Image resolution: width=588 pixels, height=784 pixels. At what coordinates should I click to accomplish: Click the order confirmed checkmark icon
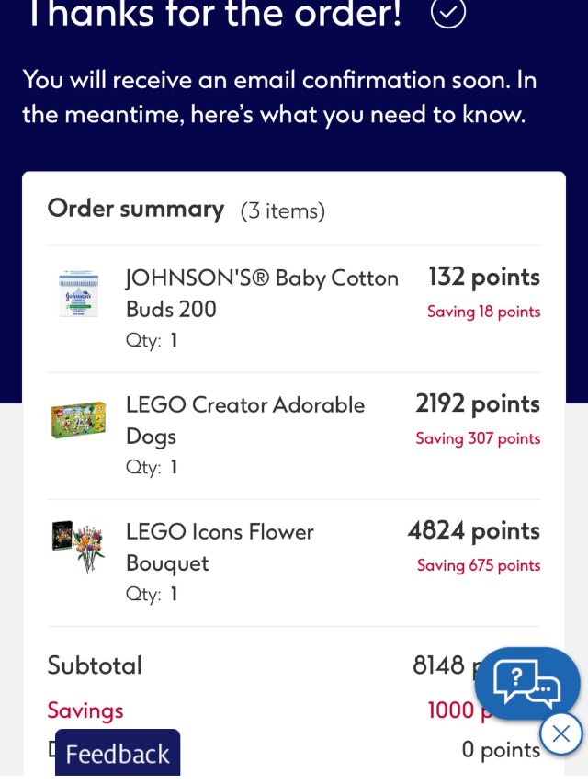448,12
